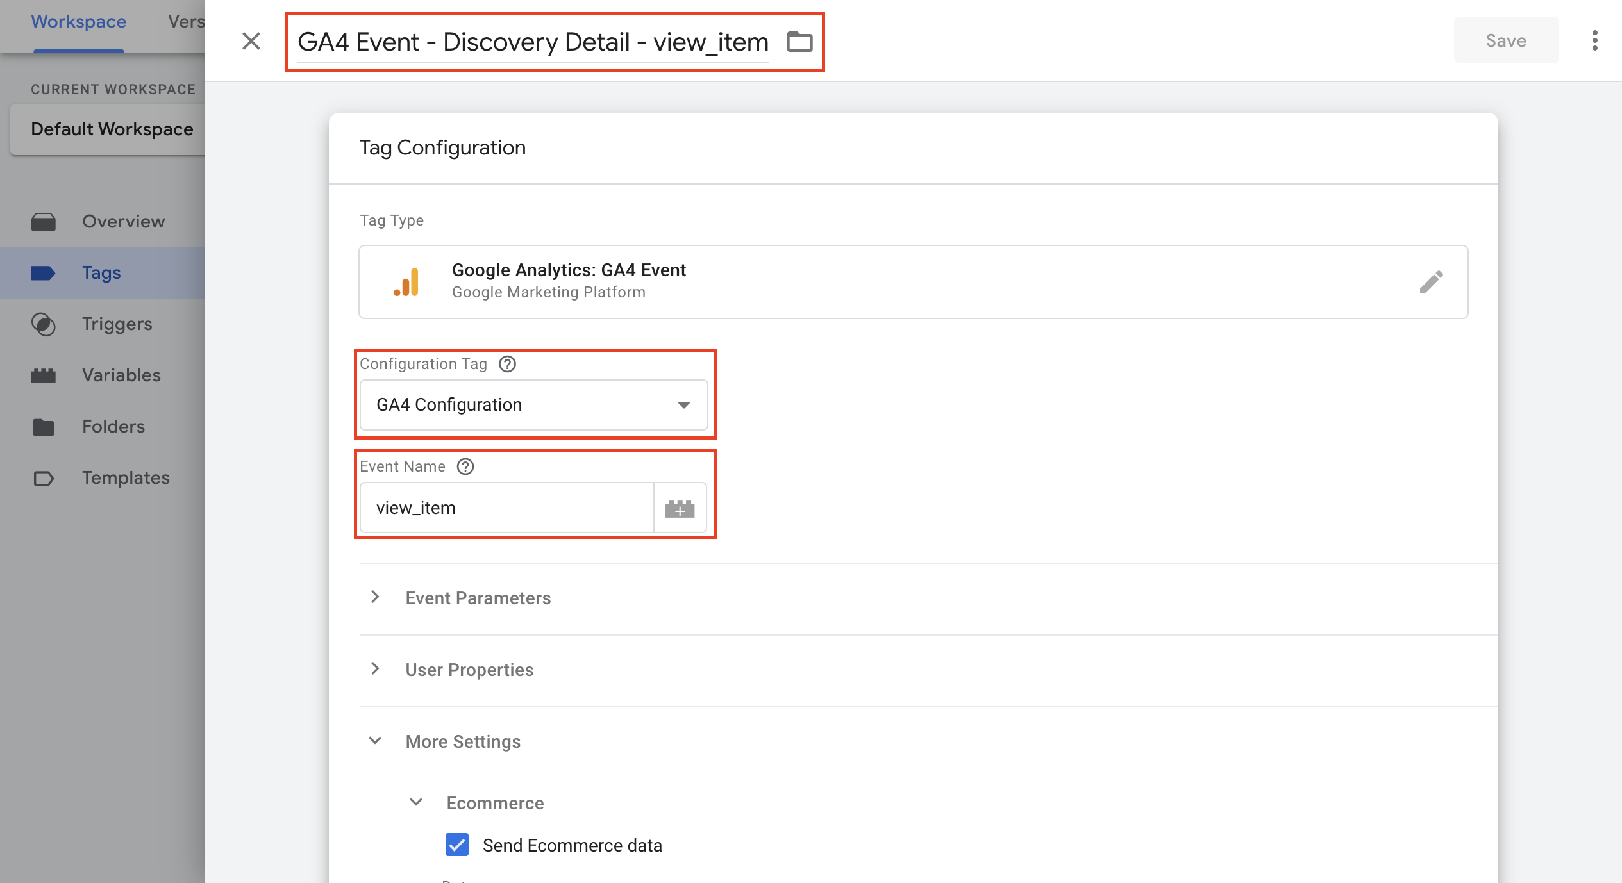This screenshot has width=1622, height=883.
Task: Click the Tag Type label
Action: [392, 220]
